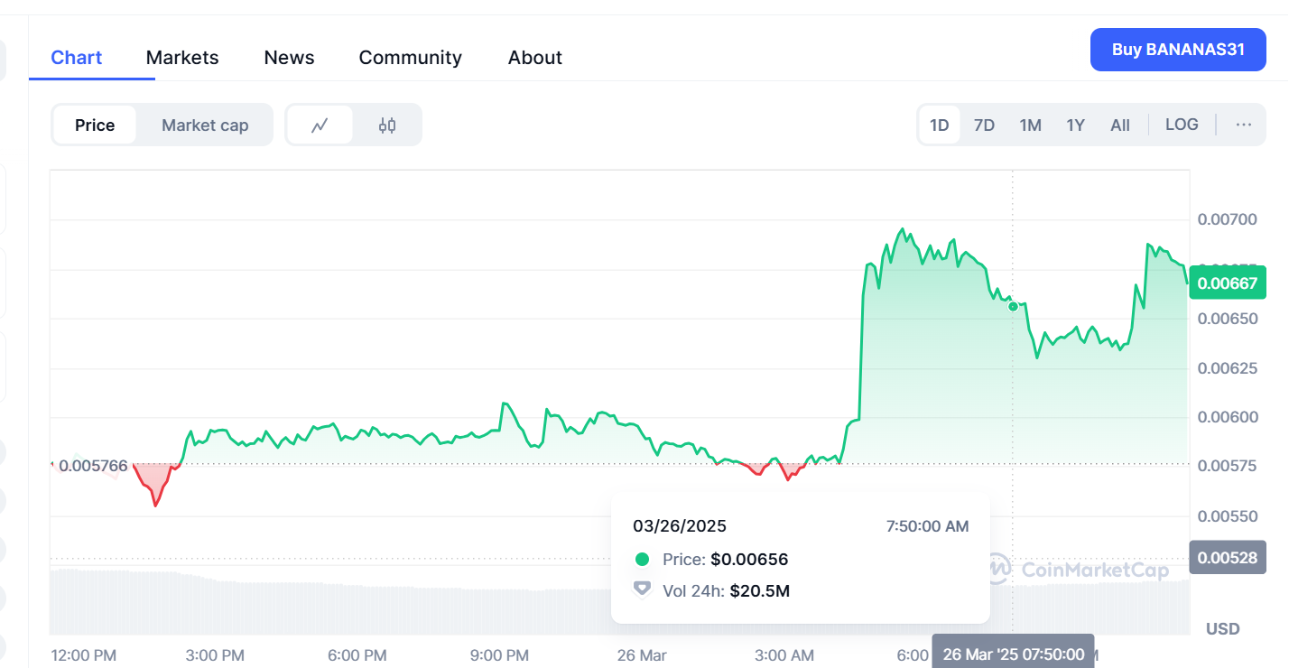Toggle the Market cap view
The image size is (1289, 668).
tap(204, 125)
